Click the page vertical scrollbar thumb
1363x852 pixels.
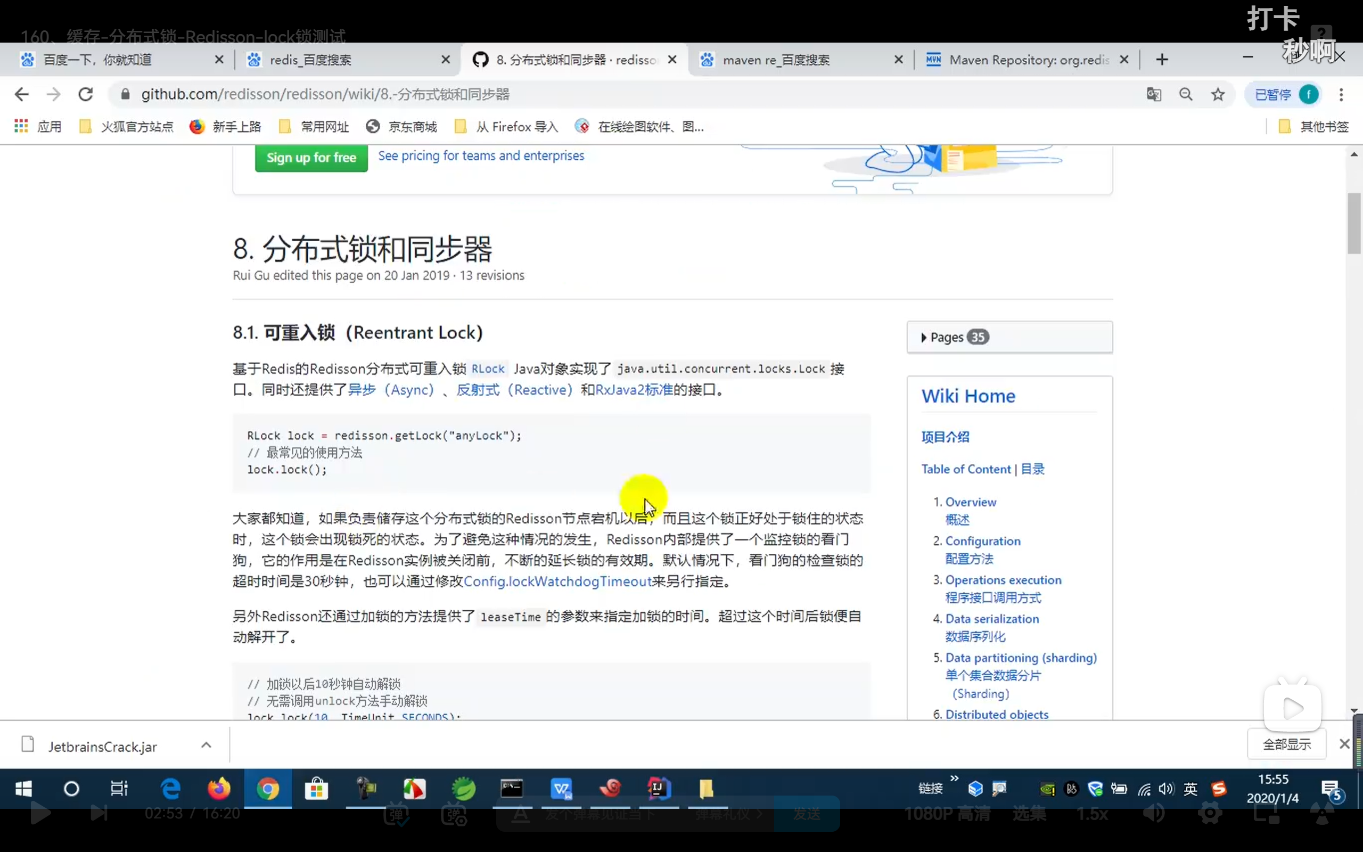coord(1353,223)
